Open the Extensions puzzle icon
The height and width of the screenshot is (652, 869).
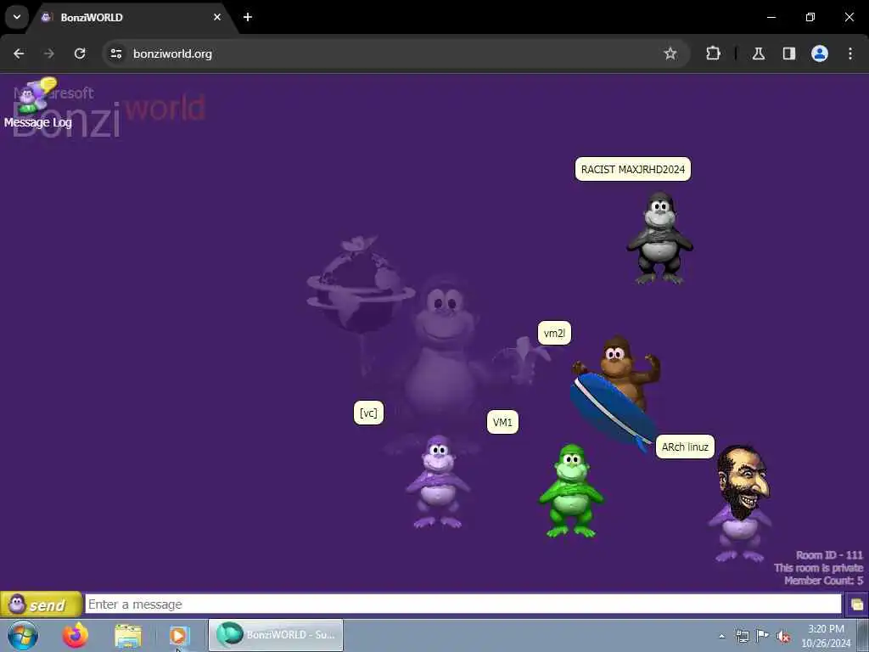click(713, 53)
